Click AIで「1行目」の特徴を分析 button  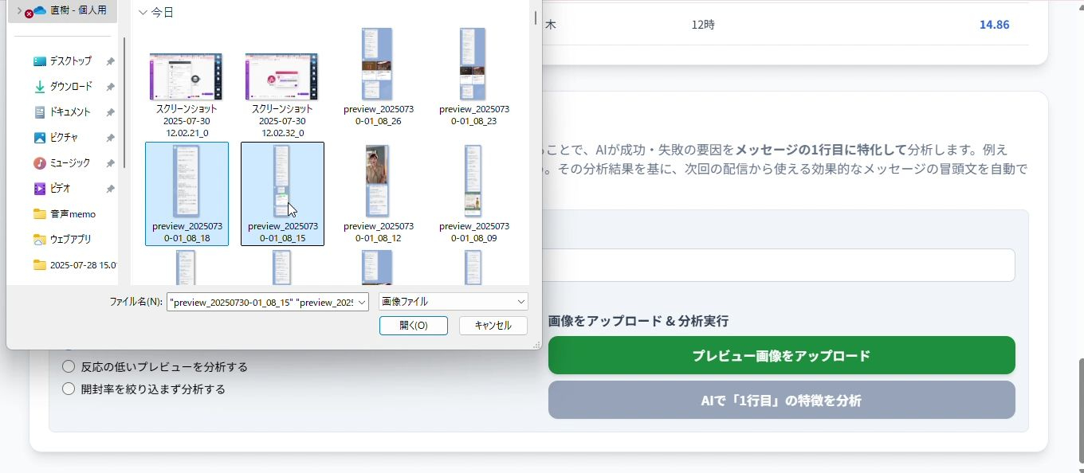tap(781, 400)
